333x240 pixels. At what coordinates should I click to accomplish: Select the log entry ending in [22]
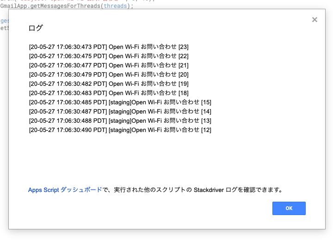point(109,56)
